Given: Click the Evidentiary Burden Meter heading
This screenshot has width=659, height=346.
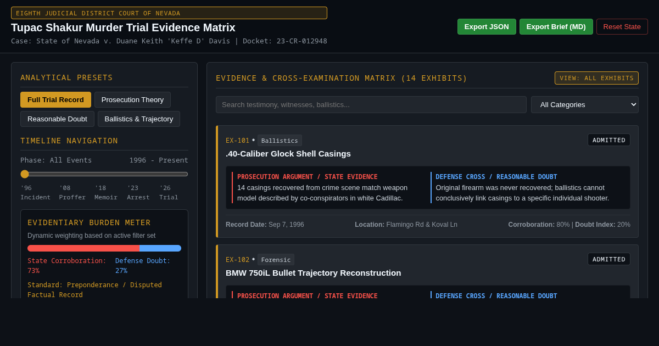Looking at the screenshot, I should [89, 222].
